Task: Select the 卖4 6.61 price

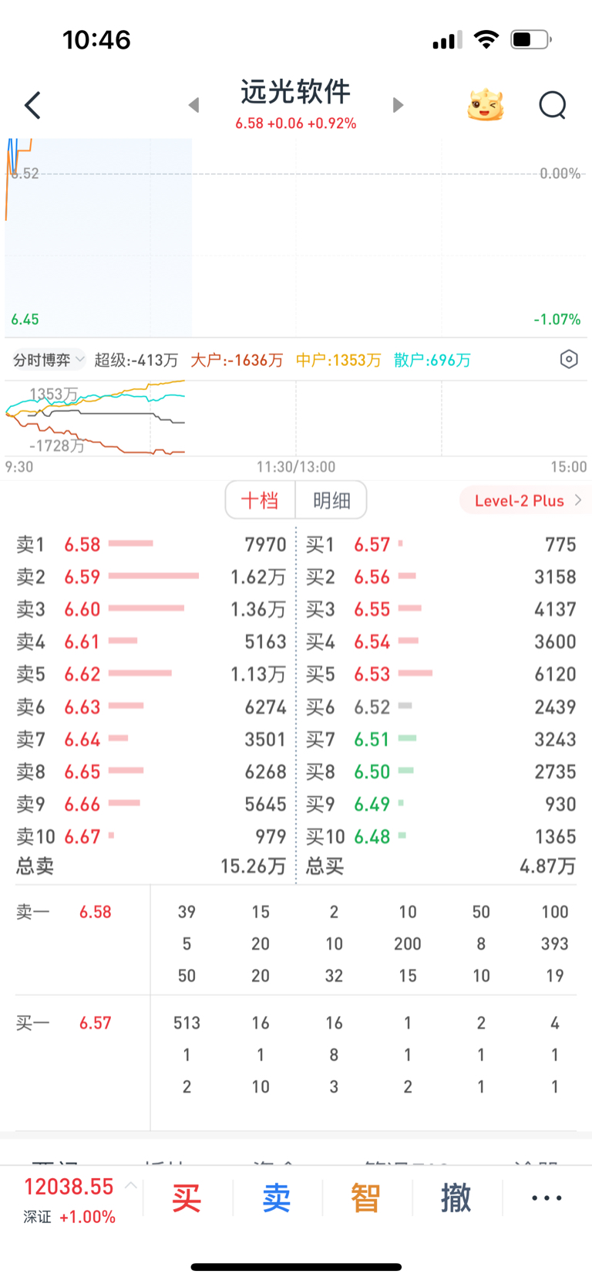Action: tap(82, 642)
